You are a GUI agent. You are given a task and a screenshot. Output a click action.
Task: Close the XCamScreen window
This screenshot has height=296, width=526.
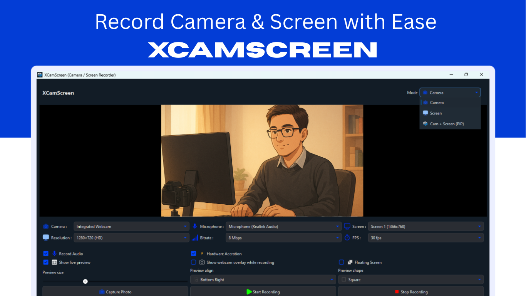(x=481, y=75)
